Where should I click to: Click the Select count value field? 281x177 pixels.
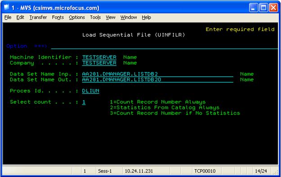84,102
